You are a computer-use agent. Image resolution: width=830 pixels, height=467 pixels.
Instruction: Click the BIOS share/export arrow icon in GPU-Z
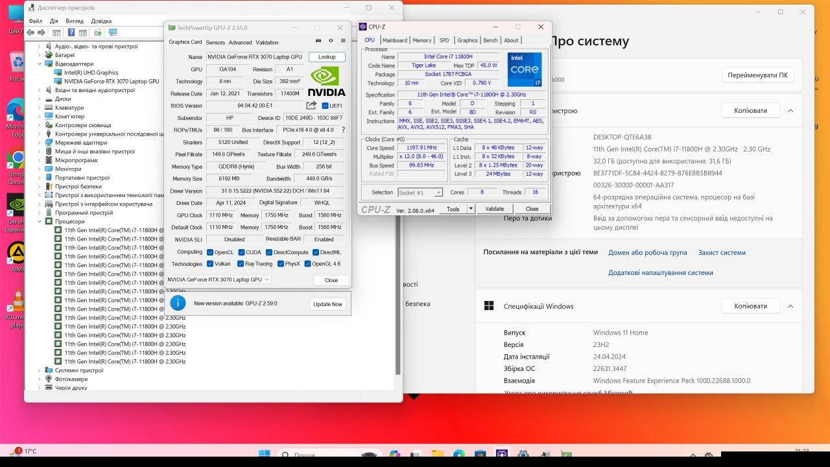pyautogui.click(x=311, y=105)
